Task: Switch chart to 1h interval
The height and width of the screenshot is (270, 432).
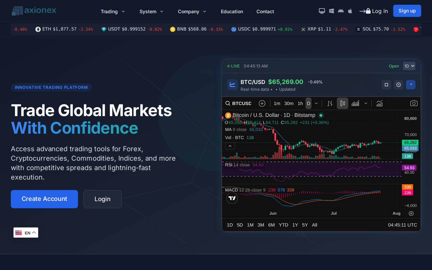Action: [x=300, y=103]
